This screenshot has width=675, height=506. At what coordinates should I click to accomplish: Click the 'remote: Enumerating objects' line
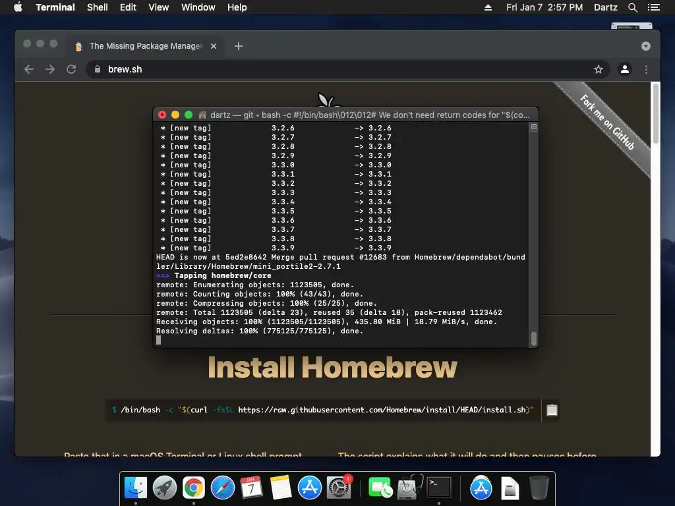255,285
